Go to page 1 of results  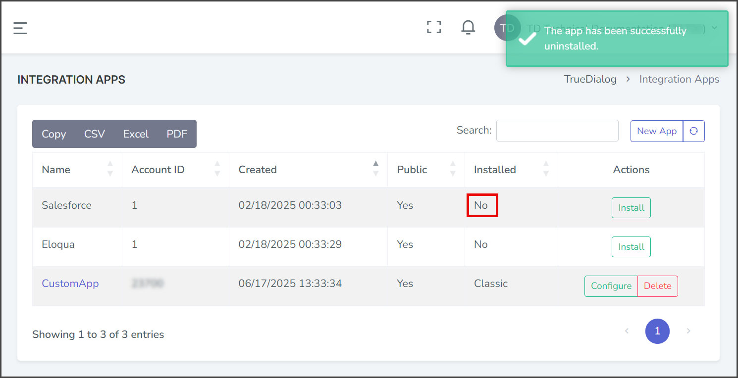[657, 331]
